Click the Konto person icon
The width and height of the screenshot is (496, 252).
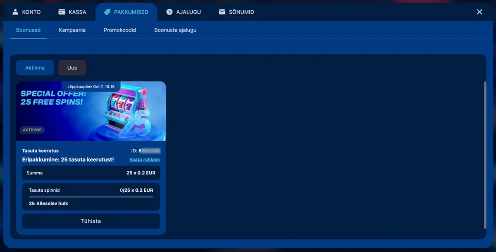[15, 12]
